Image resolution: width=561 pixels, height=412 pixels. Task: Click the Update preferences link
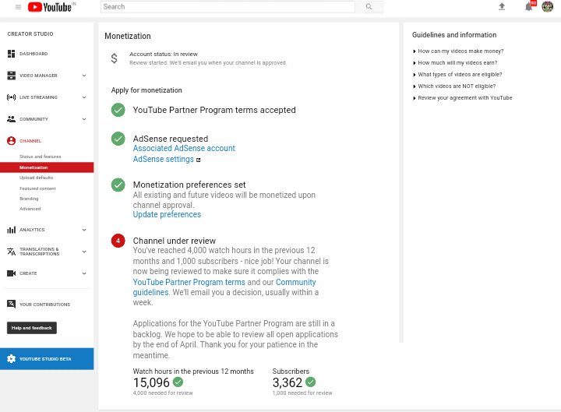167,215
